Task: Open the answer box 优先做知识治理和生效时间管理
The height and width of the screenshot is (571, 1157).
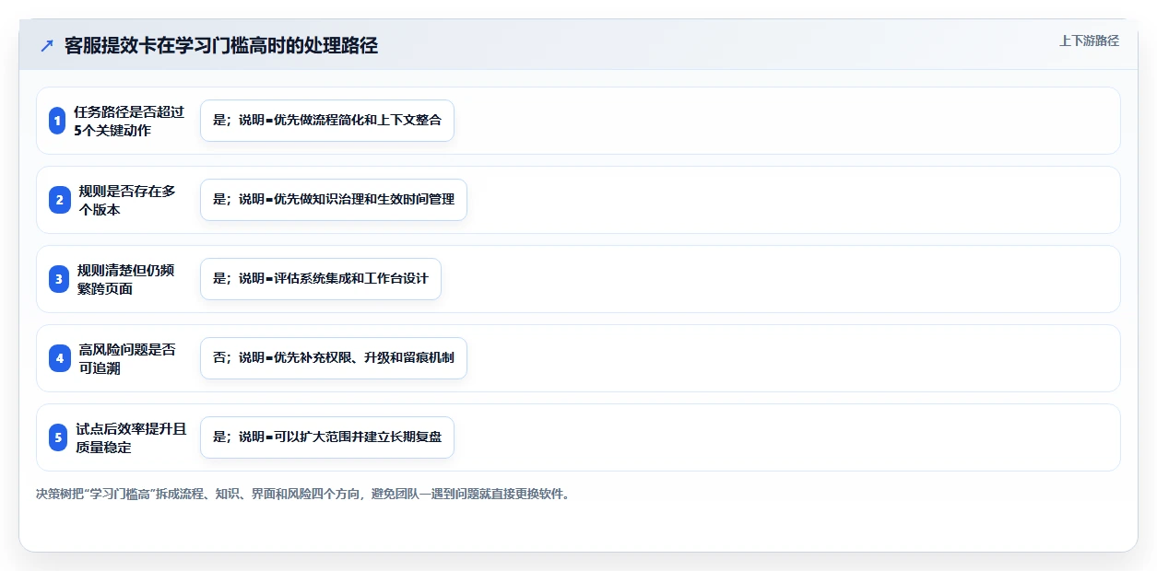Action: [x=334, y=200]
